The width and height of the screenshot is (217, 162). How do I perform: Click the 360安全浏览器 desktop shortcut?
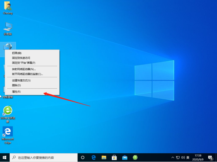click(8, 114)
